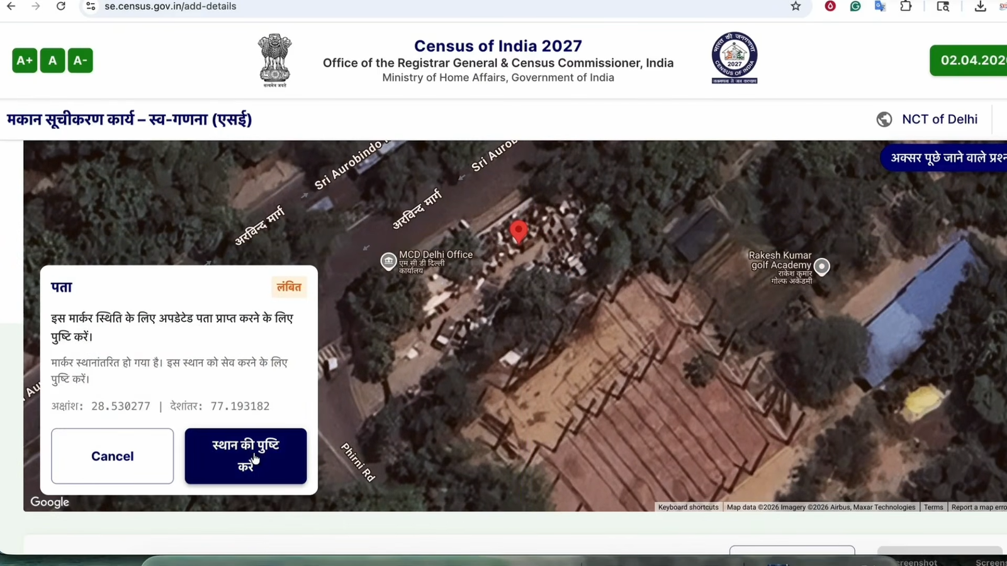This screenshot has height=566, width=1007.
Task: Open the Terms link on the map
Action: pos(933,507)
